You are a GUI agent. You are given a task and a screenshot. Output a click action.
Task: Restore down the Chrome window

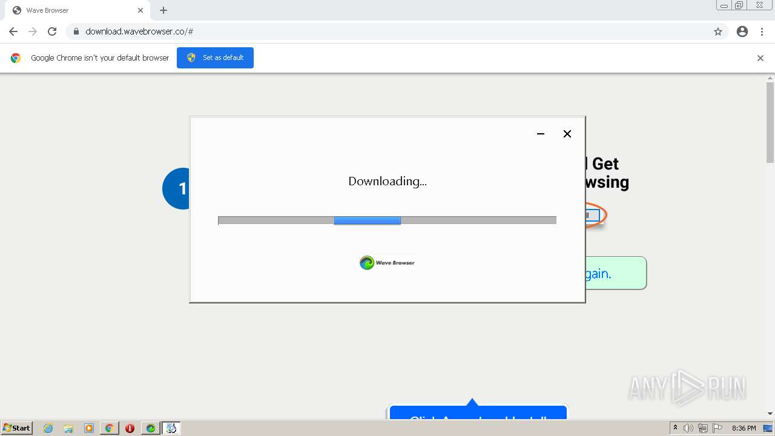(x=739, y=5)
